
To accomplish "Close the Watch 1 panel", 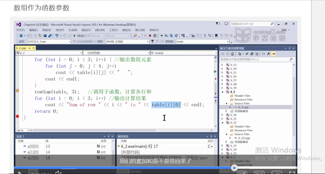I will click(x=112, y=136).
